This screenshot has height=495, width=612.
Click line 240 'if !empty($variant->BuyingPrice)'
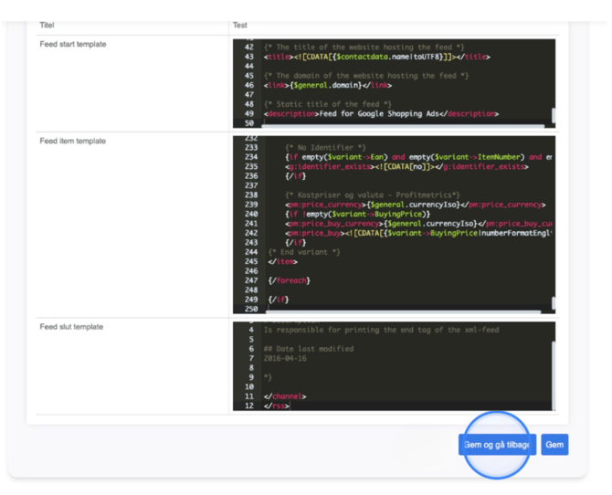click(357, 214)
